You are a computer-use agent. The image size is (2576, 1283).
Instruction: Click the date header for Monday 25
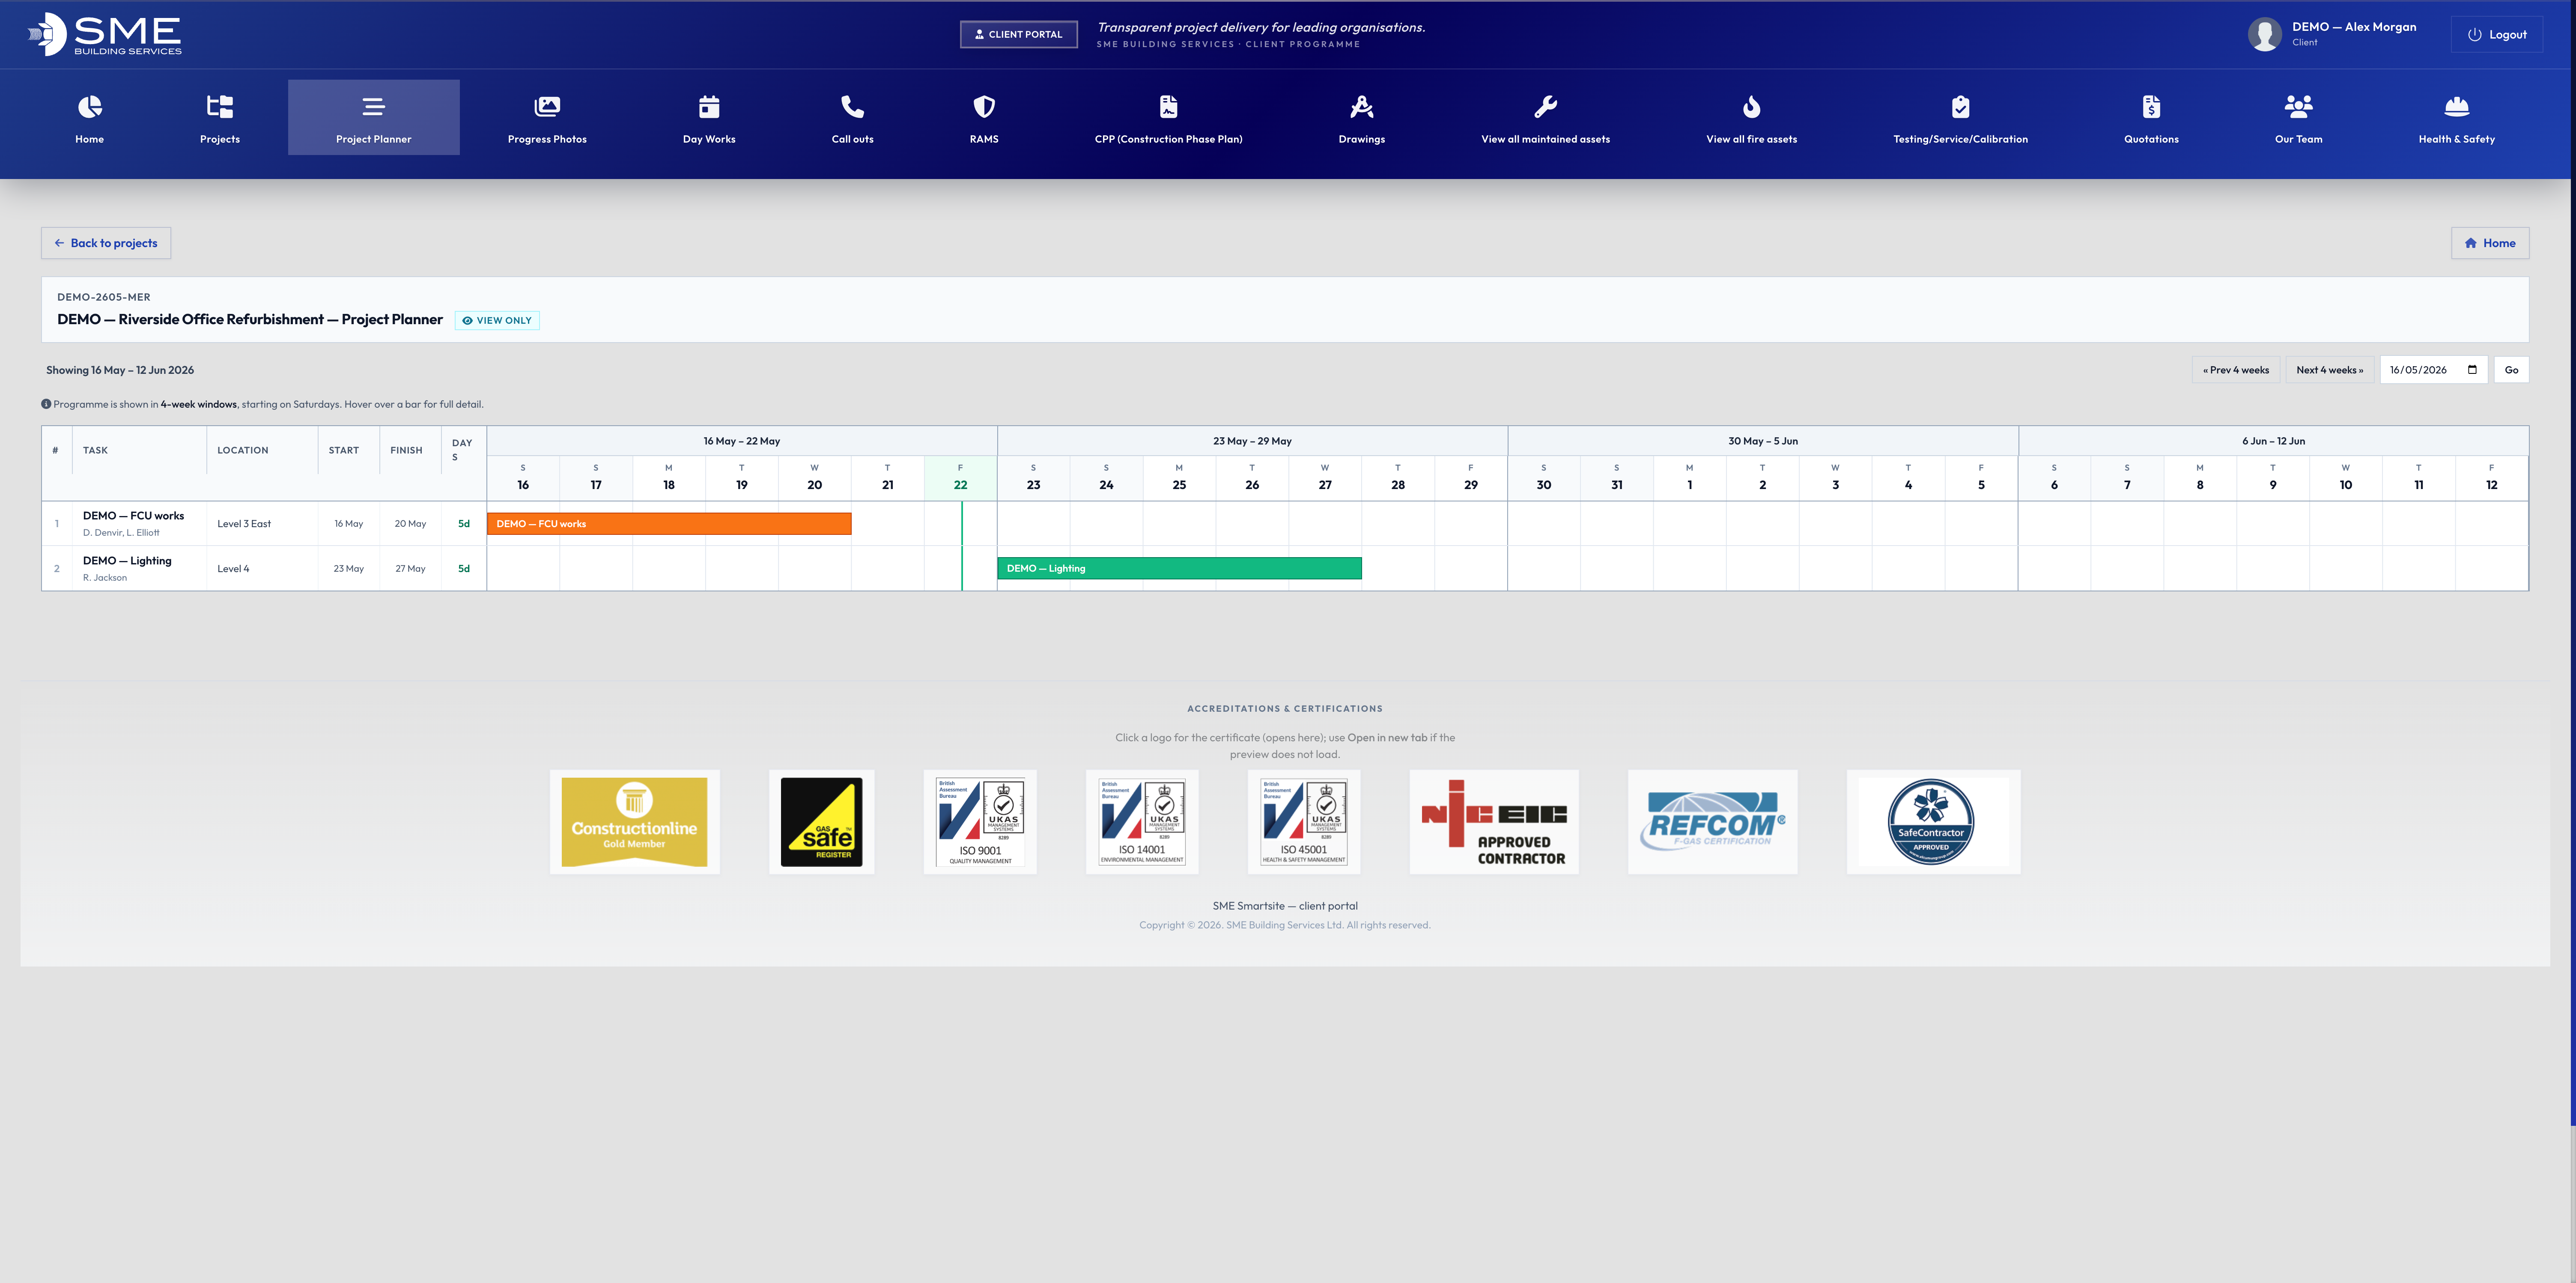pos(1179,478)
